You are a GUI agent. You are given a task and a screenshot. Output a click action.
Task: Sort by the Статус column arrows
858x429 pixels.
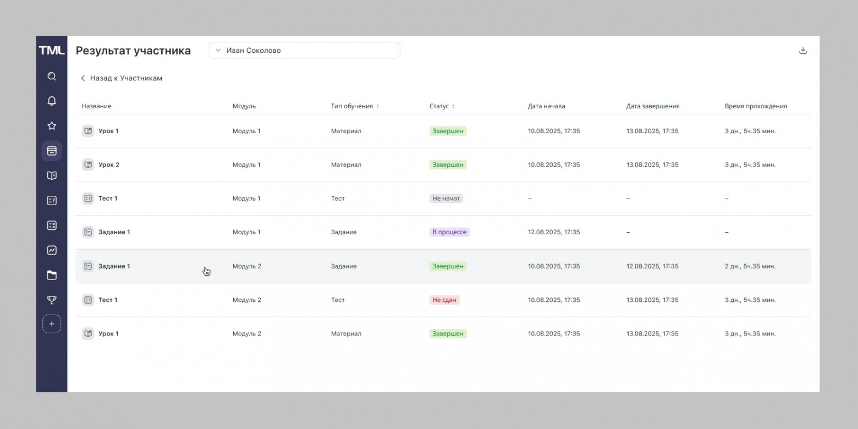453,106
